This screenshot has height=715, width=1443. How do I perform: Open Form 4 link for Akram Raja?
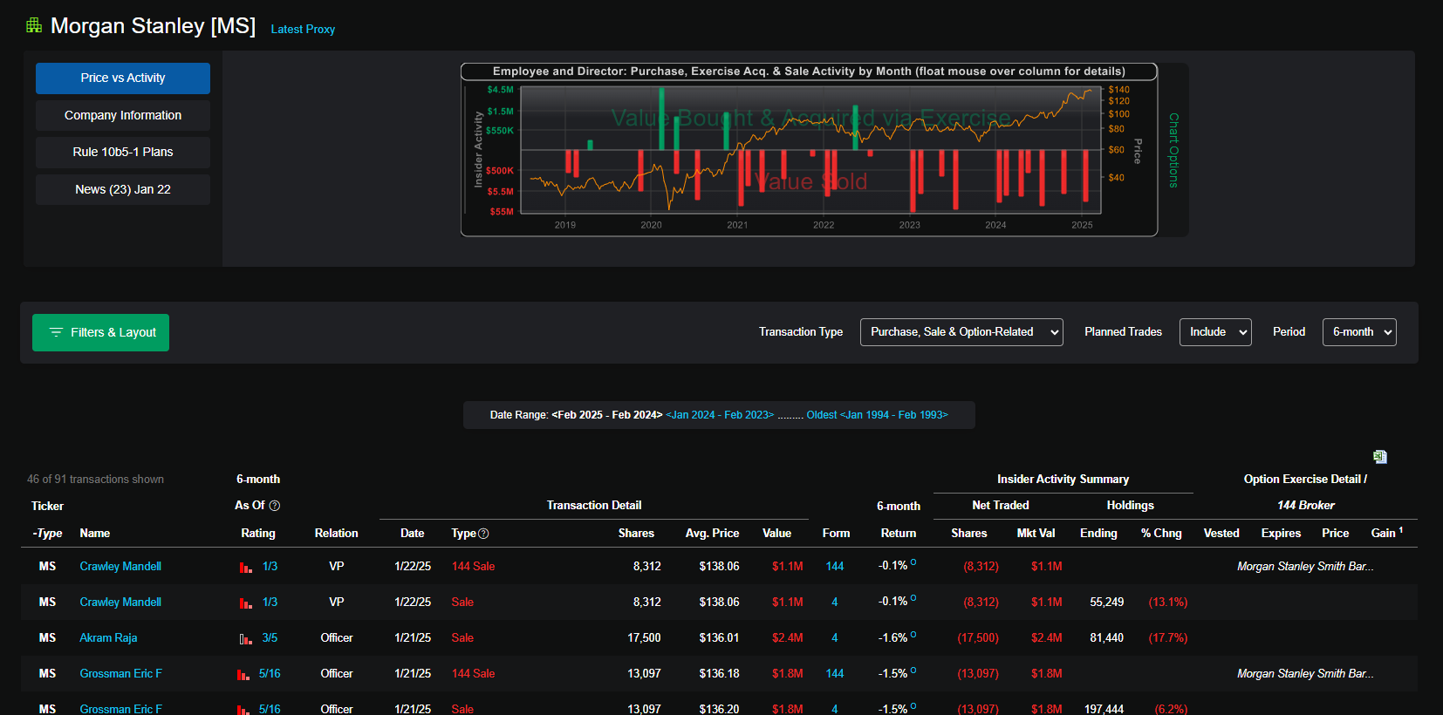tap(835, 638)
